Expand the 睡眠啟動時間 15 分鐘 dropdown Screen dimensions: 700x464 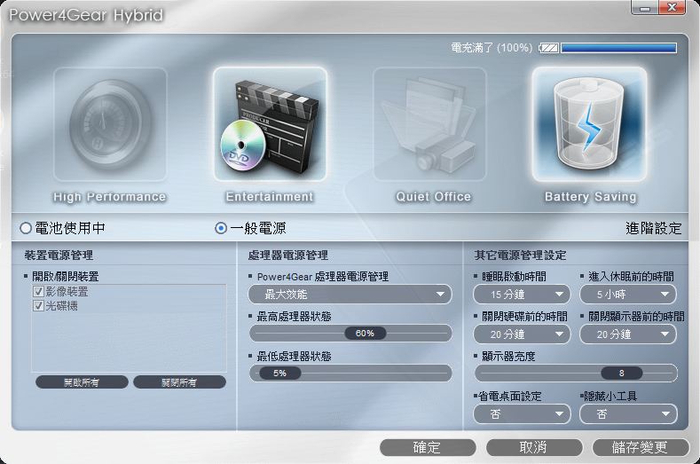[x=521, y=295]
